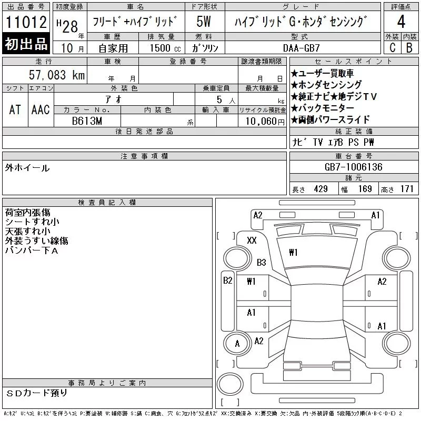Click the exterior grade C

[392, 48]
